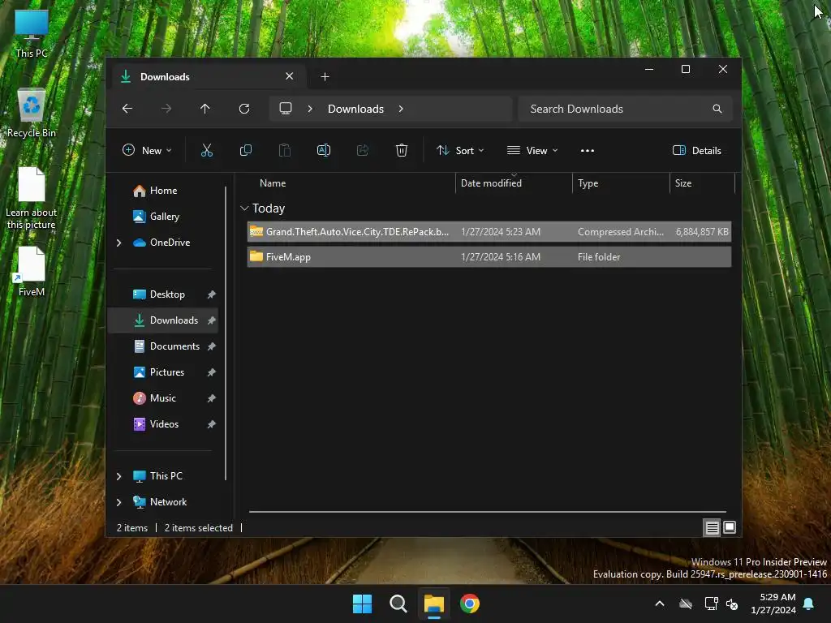Switch to details list view icon
Image resolution: width=831 pixels, height=623 pixels.
click(x=712, y=527)
